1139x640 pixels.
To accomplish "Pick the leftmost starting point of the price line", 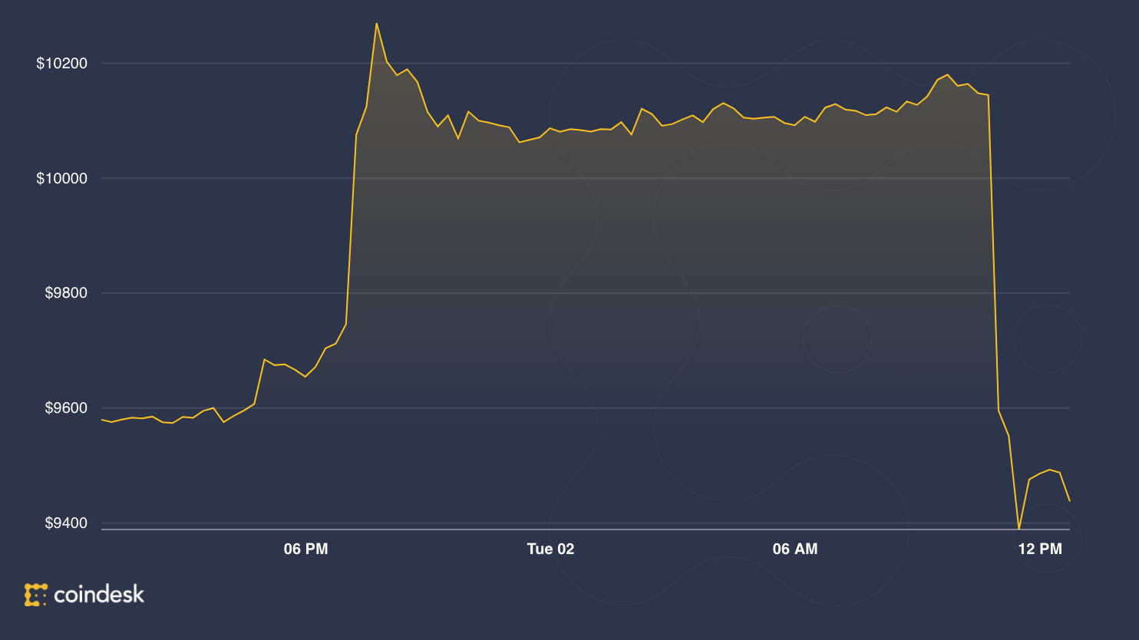I will 101,420.
